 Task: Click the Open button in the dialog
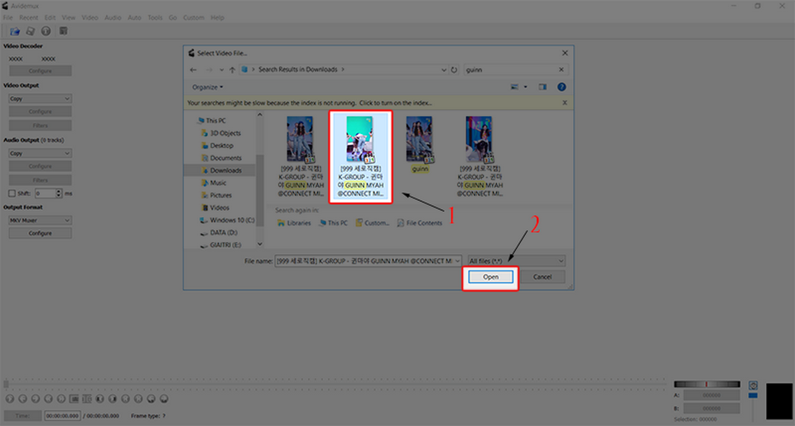pos(490,277)
